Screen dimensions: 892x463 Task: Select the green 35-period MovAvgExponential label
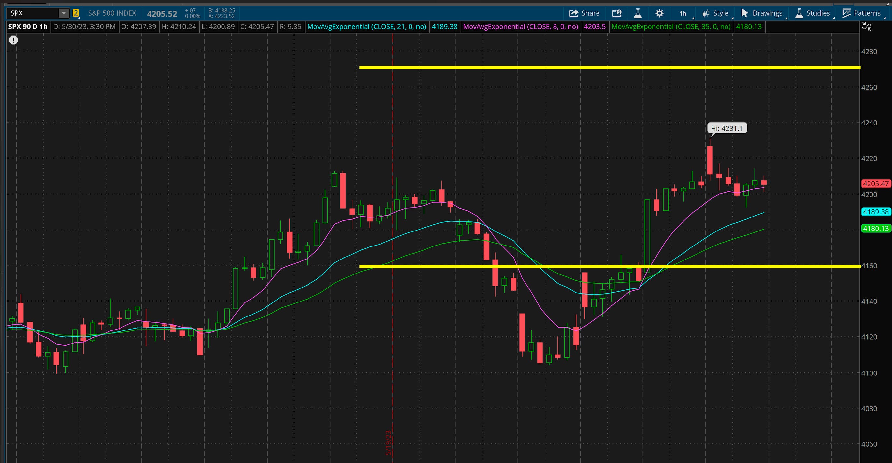[671, 27]
